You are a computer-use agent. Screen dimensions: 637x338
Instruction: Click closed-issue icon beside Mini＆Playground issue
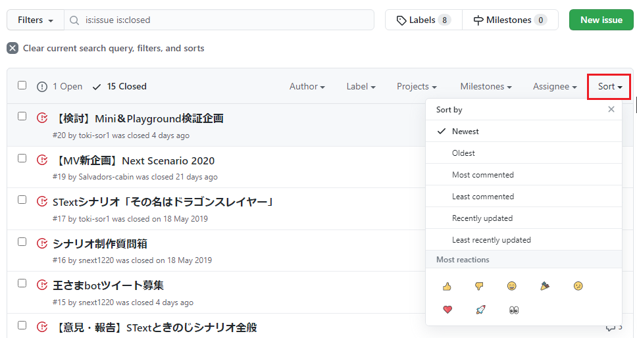pos(42,118)
